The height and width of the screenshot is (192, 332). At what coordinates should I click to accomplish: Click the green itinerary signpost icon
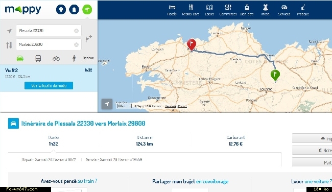point(87,10)
